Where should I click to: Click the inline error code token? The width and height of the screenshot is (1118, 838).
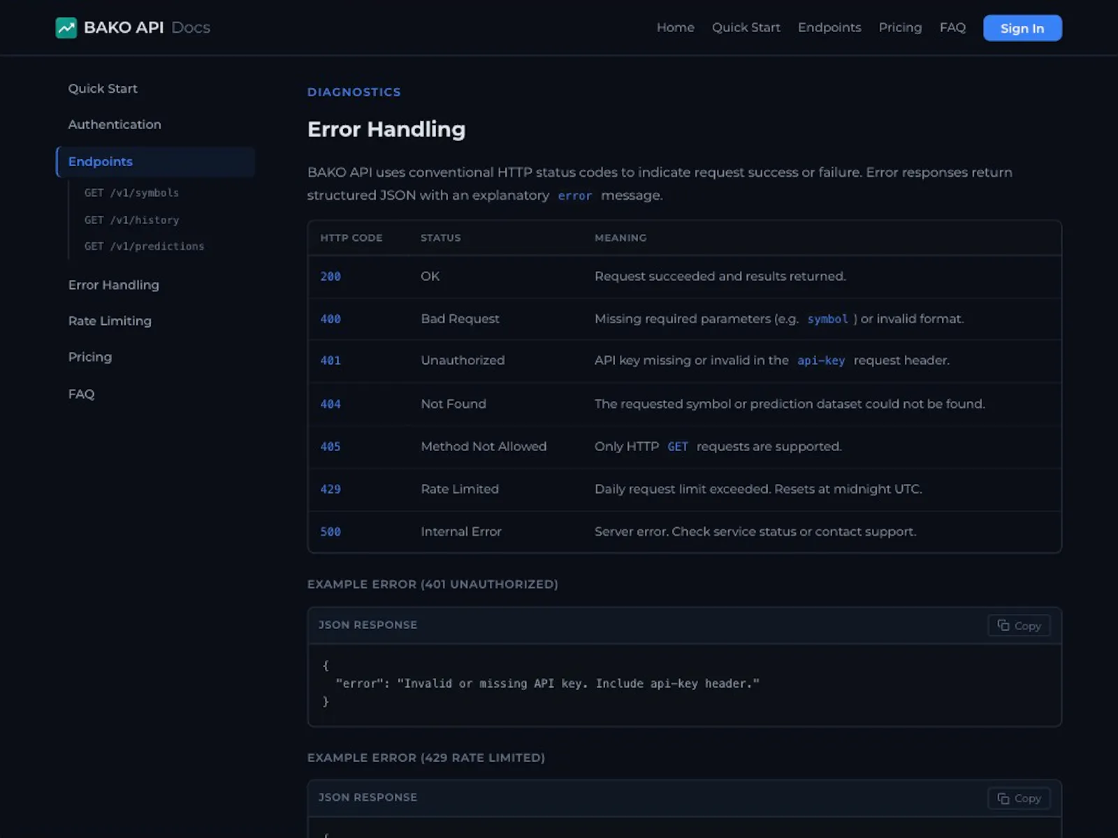tap(575, 196)
